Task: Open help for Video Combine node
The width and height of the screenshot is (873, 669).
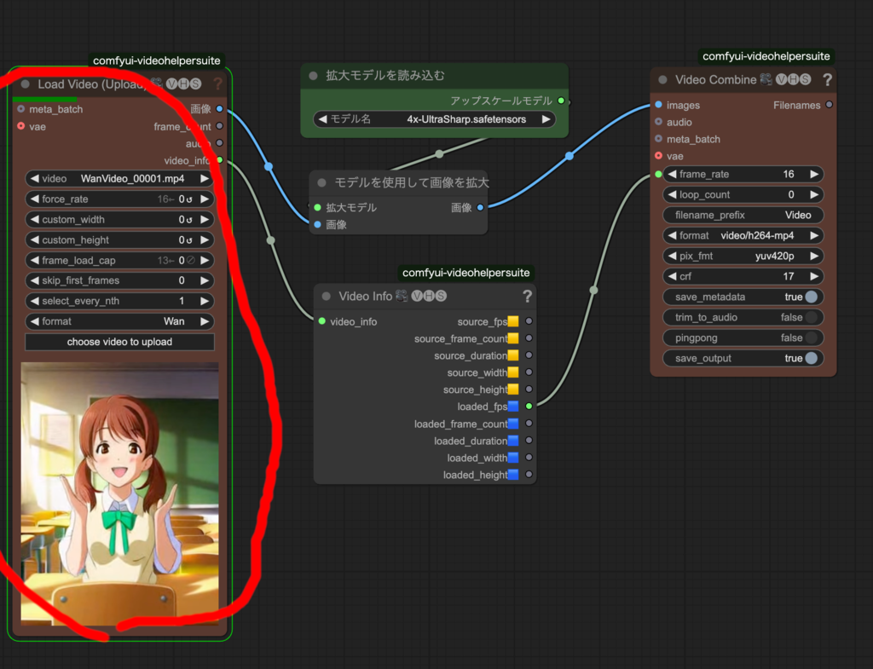Action: [827, 80]
